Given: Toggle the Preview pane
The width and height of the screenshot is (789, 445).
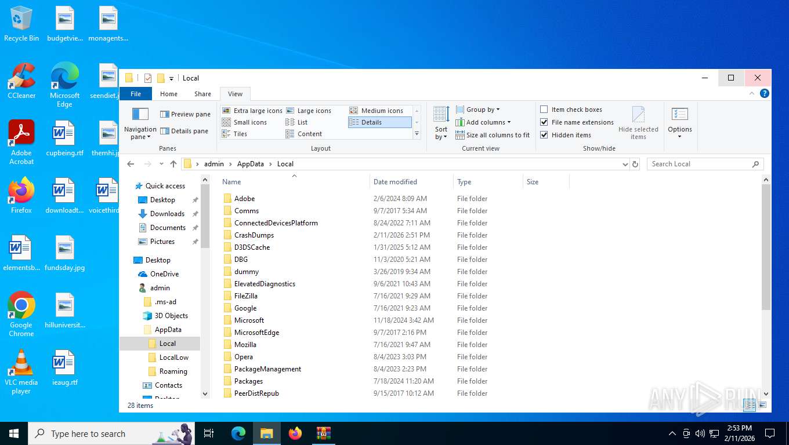Looking at the screenshot, I should pos(185,114).
